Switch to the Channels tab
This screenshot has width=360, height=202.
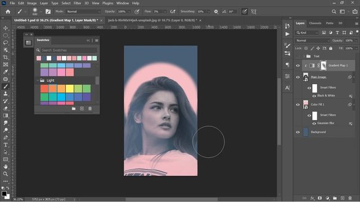coord(315,23)
